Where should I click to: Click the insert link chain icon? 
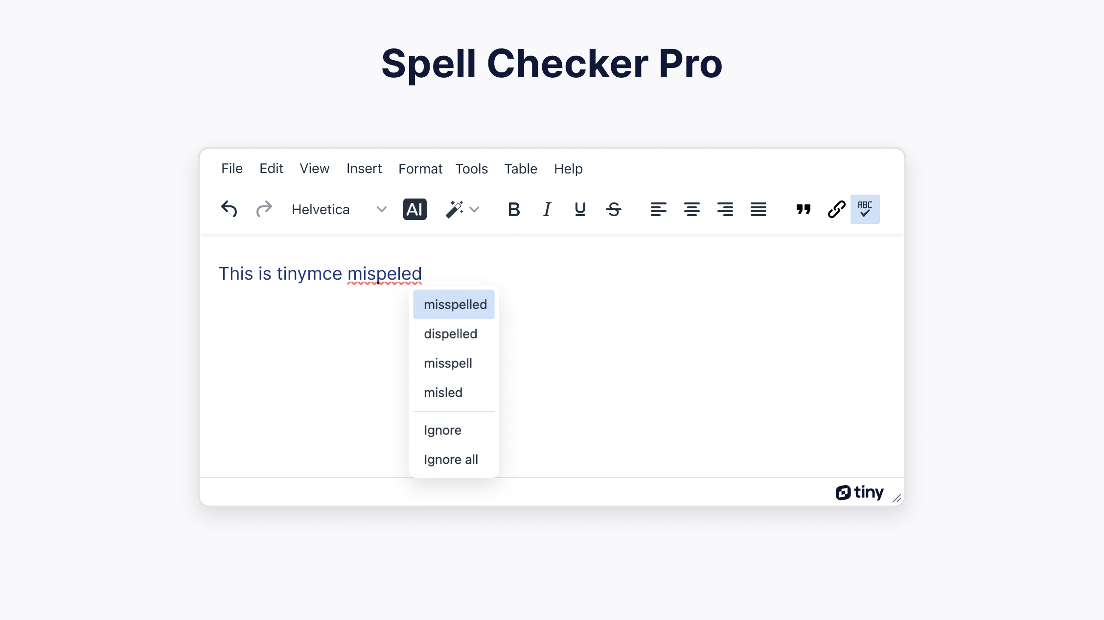[836, 209]
